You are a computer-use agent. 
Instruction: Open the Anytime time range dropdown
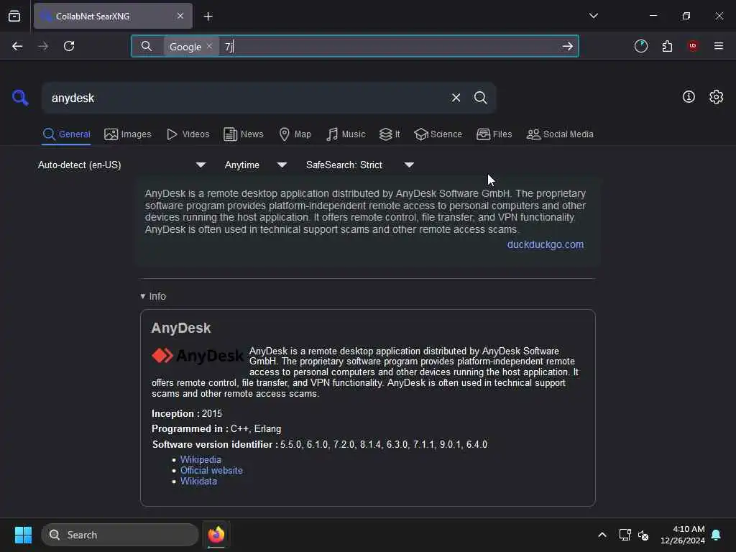tap(255, 165)
